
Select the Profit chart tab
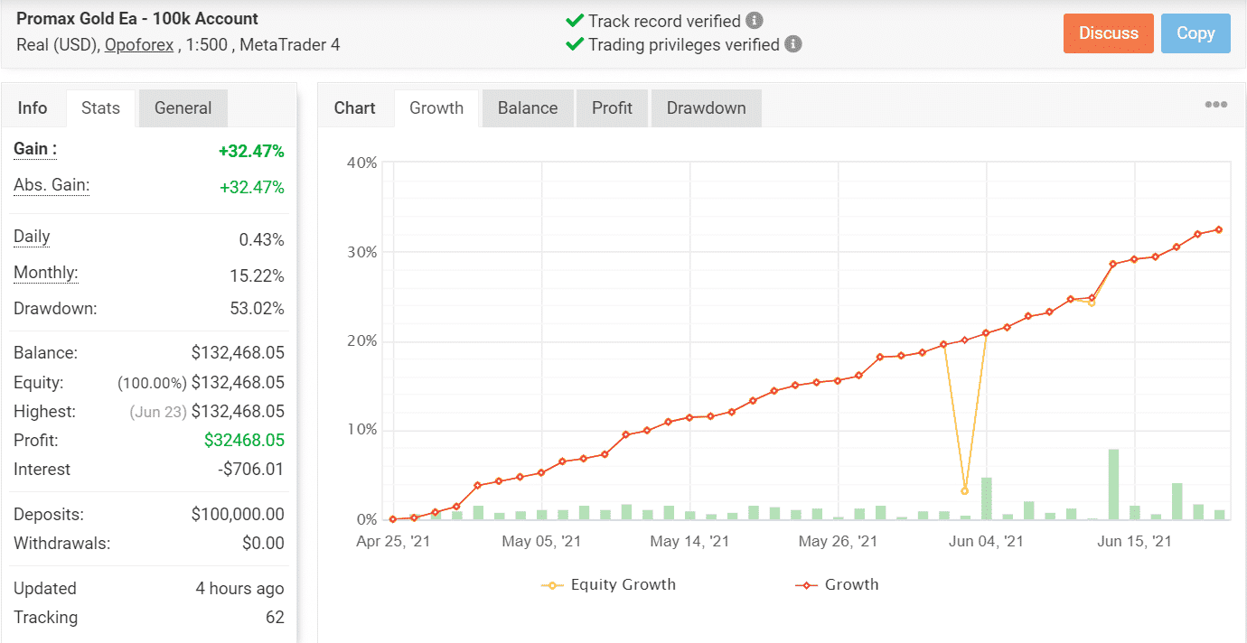click(x=612, y=108)
